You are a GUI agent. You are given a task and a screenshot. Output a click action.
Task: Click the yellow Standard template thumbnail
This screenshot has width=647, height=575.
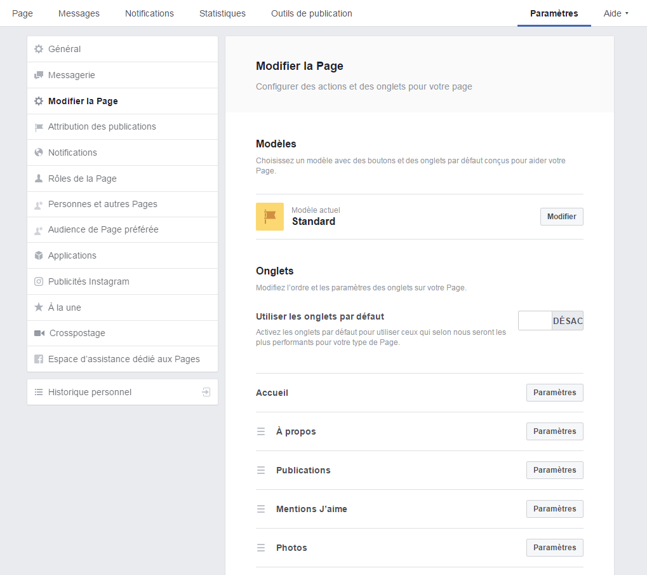270,217
